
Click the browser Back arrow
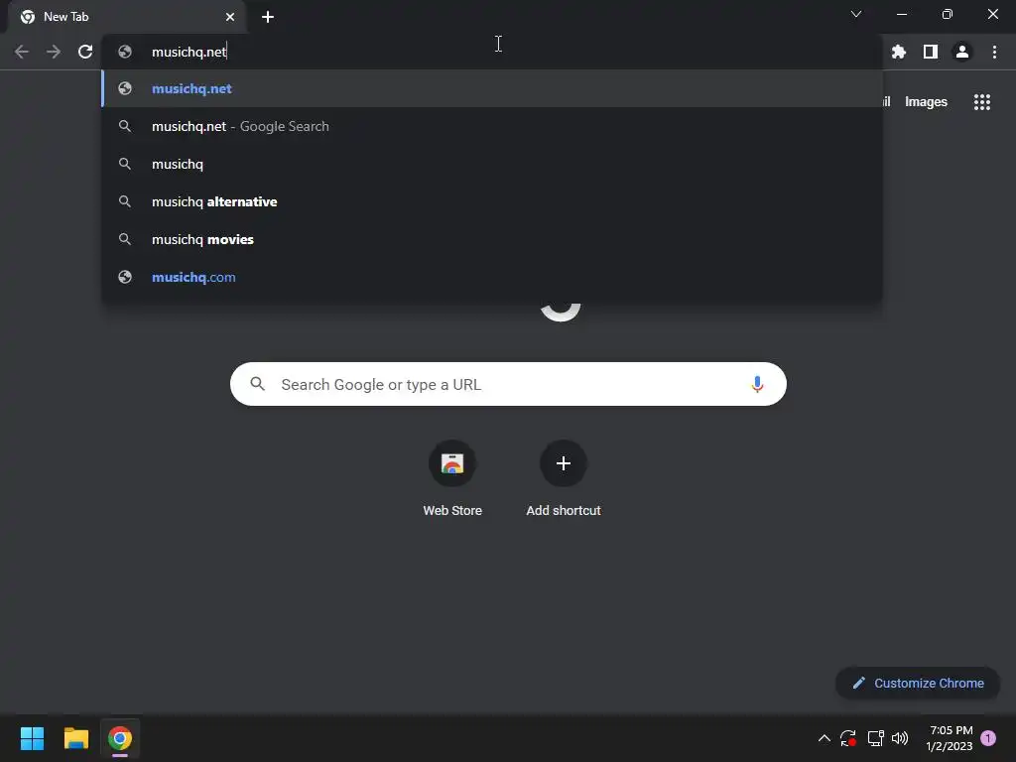[x=22, y=52]
